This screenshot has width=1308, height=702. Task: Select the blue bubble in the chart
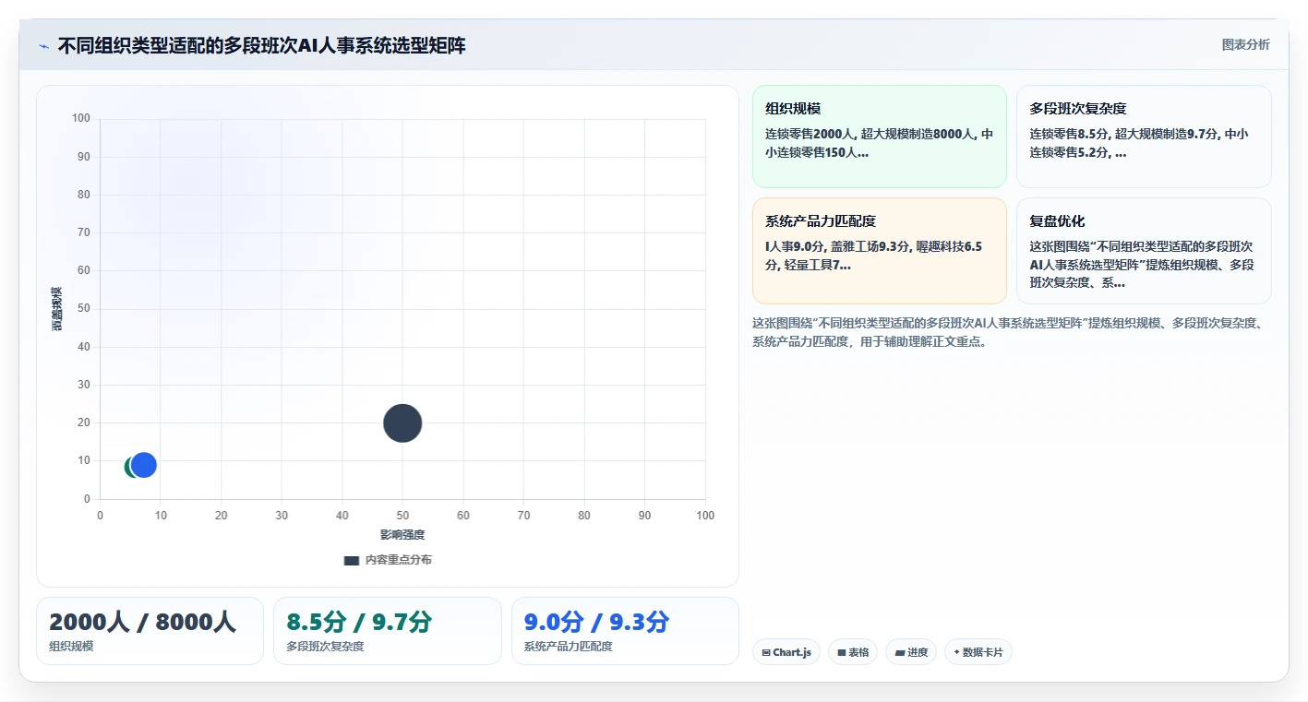(x=143, y=465)
